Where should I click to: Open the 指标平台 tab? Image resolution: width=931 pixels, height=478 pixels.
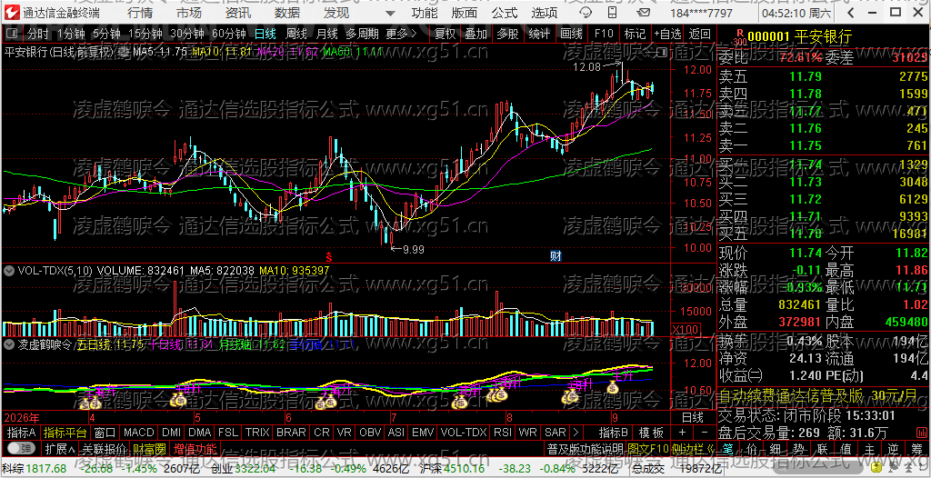coord(65,432)
